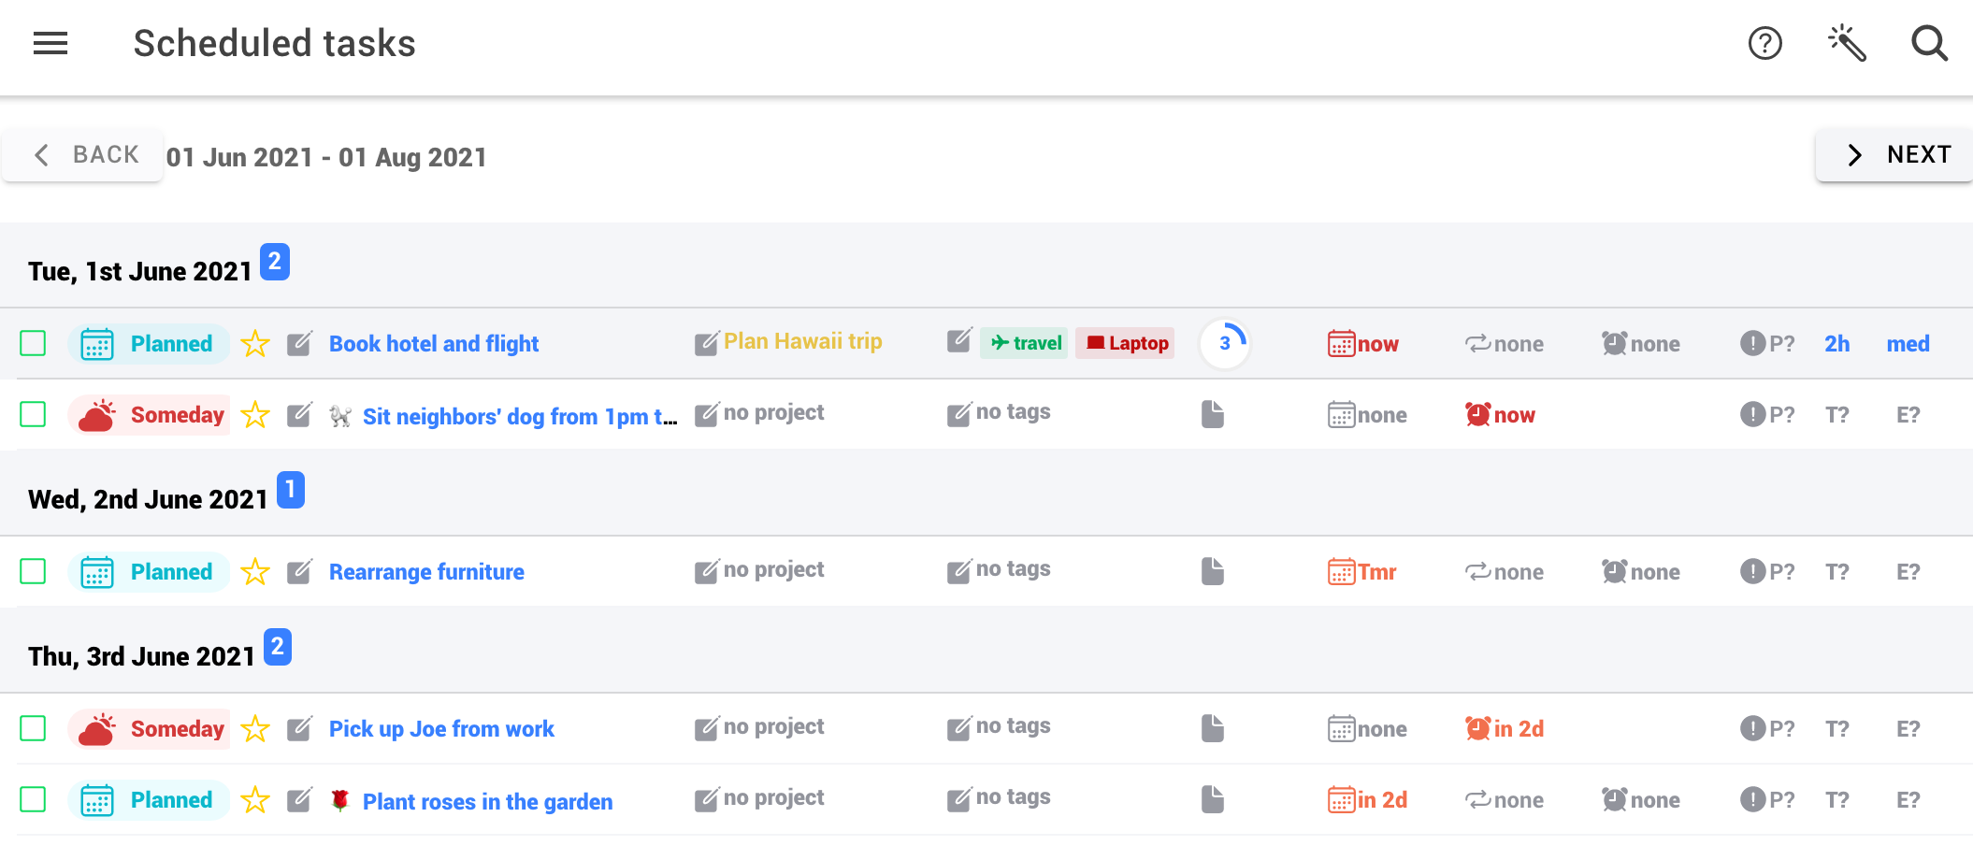Open the Someday status chip on Pick up Joe

[x=149, y=728]
